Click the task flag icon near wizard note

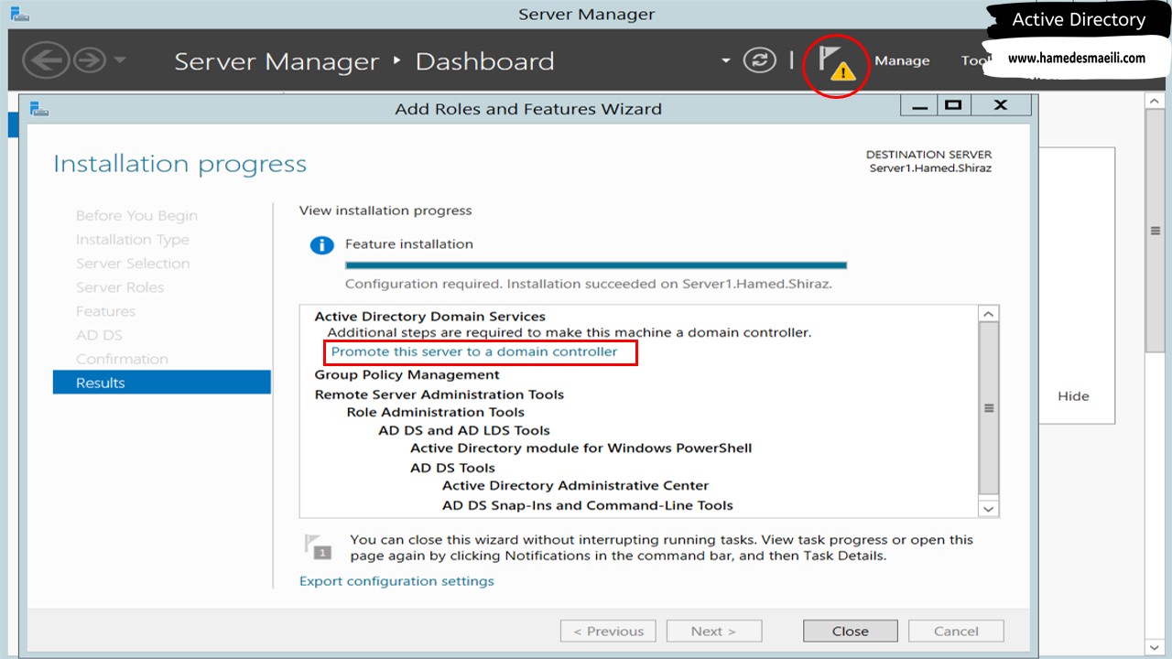[316, 546]
